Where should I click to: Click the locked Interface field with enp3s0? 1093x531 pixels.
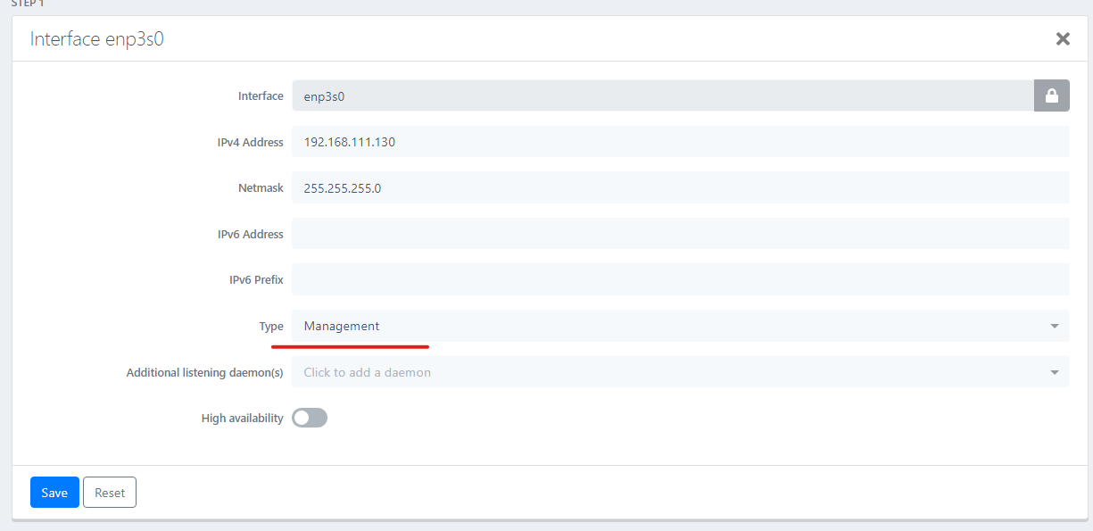[660, 96]
